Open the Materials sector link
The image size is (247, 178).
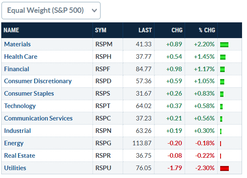[x=17, y=44]
